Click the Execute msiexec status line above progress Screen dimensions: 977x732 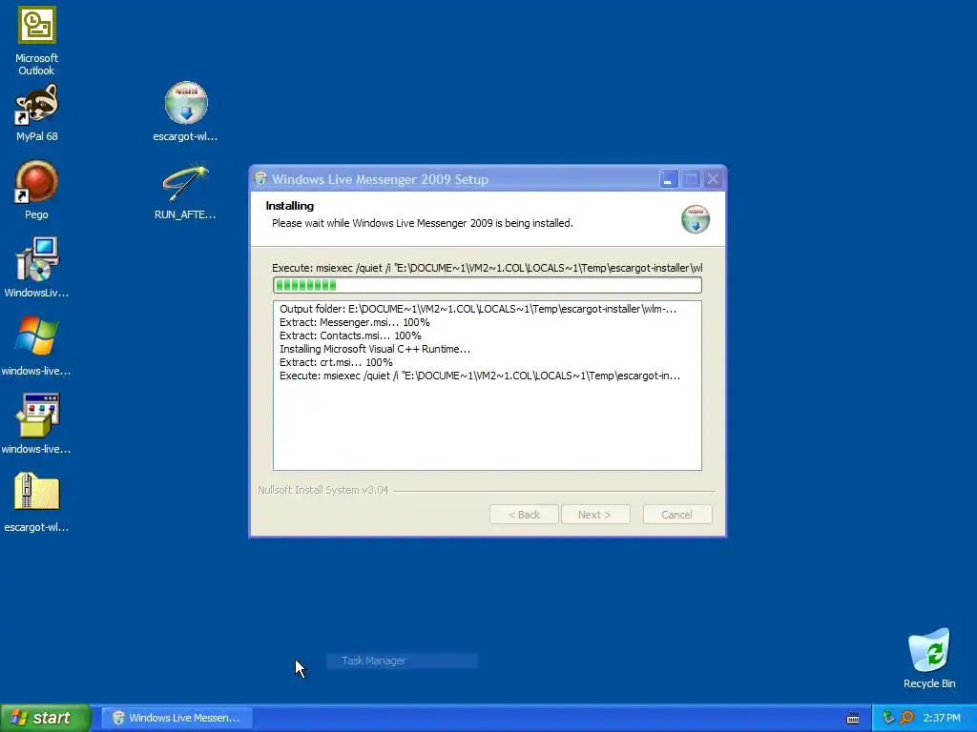point(488,268)
